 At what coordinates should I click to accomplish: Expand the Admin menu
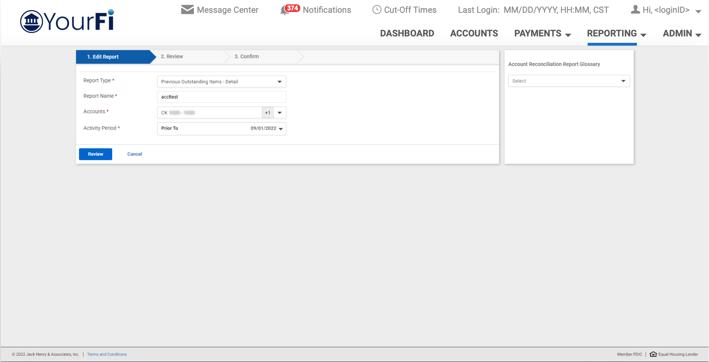click(682, 33)
